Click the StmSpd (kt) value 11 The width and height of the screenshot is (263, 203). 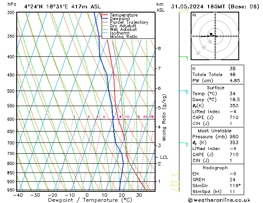[232, 192]
